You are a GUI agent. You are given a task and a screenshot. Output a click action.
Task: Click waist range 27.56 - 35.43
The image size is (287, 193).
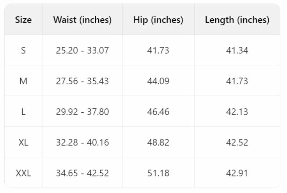tap(82, 81)
